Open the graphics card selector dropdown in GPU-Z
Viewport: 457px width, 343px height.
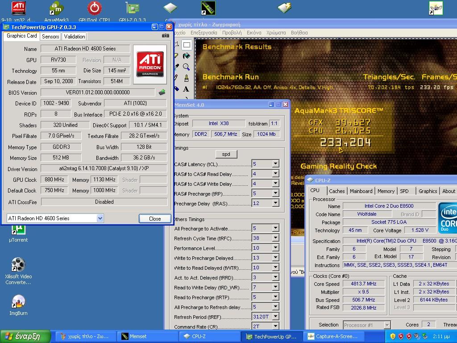click(100, 218)
